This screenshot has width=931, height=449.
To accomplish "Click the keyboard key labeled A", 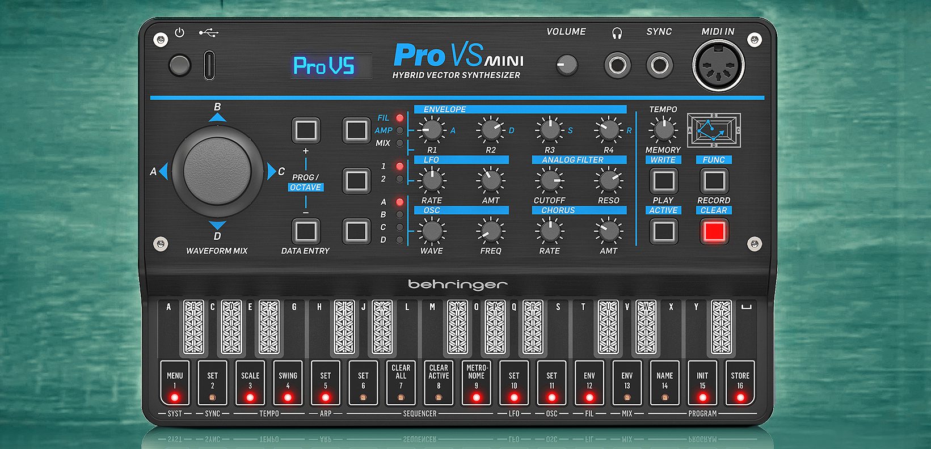I will pyautogui.click(x=169, y=329).
